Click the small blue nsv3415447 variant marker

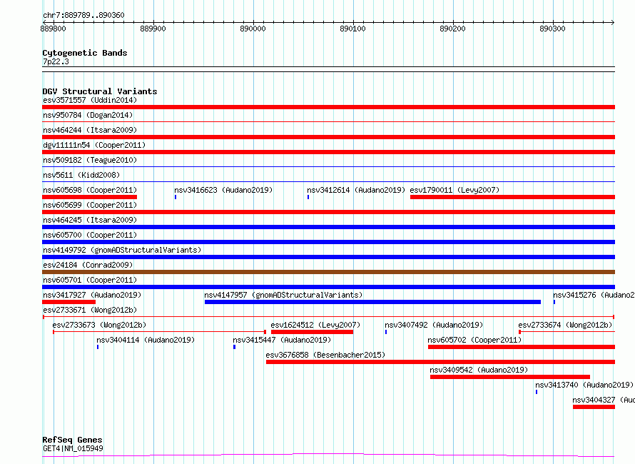click(234, 347)
